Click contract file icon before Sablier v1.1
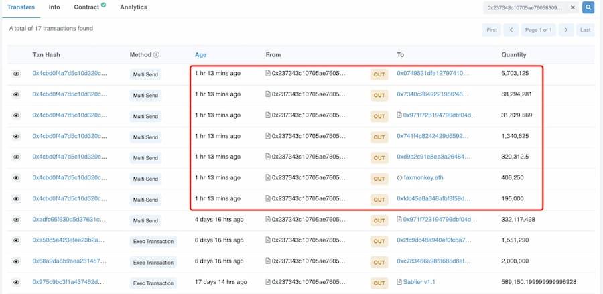The height and width of the screenshot is (294, 603). click(399, 282)
